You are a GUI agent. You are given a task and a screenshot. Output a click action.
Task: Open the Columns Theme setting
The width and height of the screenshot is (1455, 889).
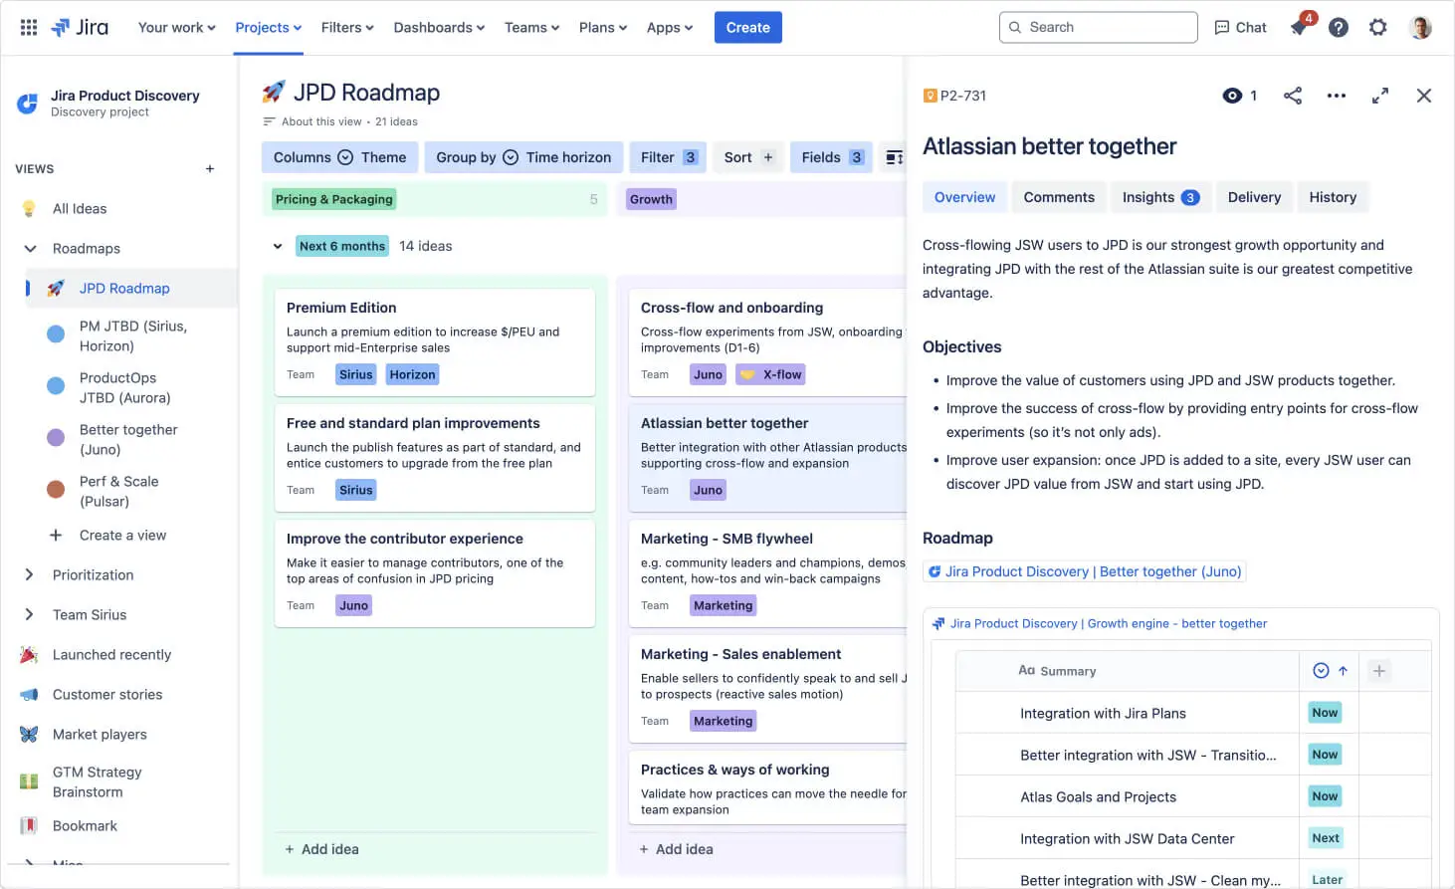(339, 157)
